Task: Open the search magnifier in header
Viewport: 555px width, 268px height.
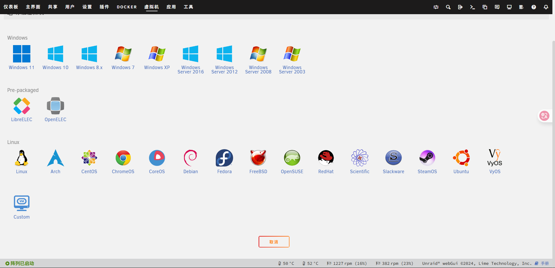Action: tap(448, 7)
